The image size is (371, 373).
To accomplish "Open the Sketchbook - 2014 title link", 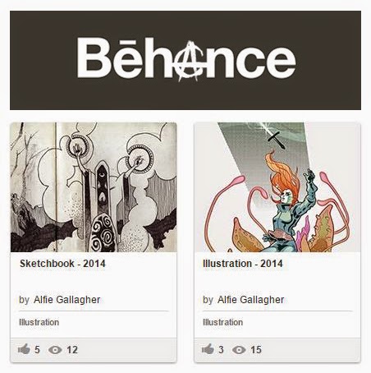I will 62,264.
